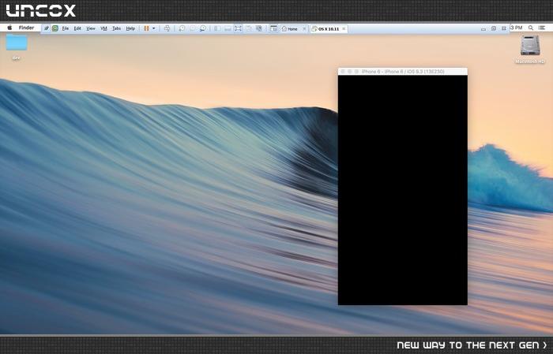Image resolution: width=553 pixels, height=354 pixels.
Task: Open the snapshot manager icon
Action: [x=203, y=28]
